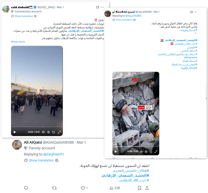Viewport: 208px width, 193px height.
Task: Share Ali AlQaisi's post
Action: pos(147,188)
